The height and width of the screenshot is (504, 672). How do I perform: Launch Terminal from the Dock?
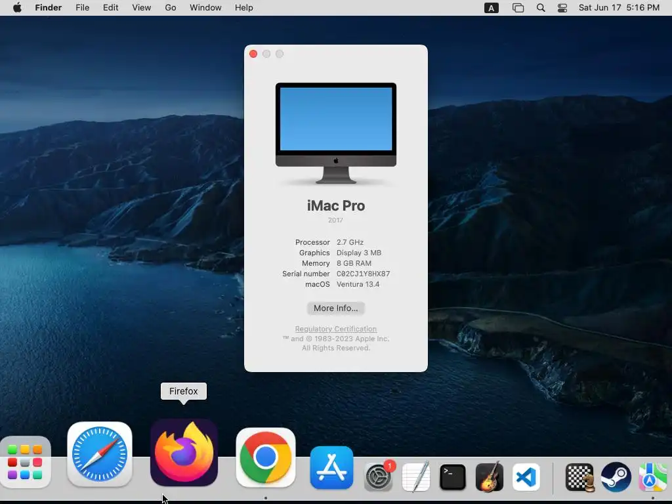[x=453, y=476]
